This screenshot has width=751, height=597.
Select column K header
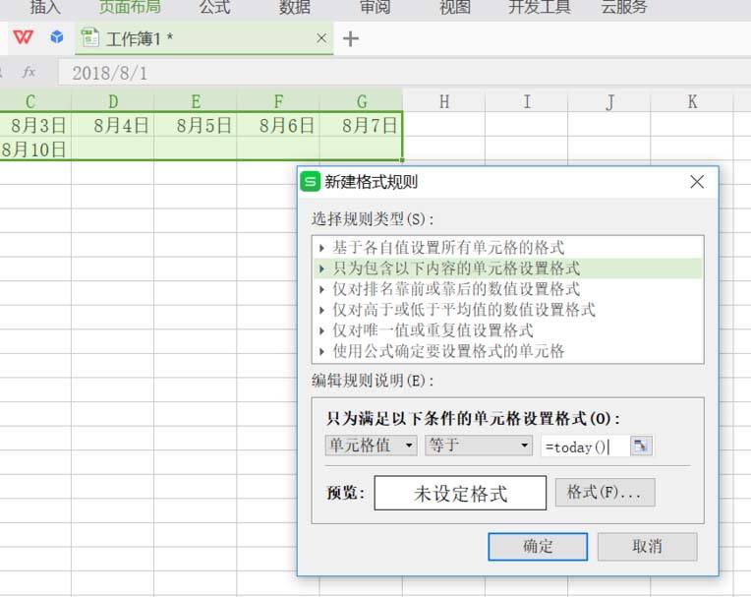692,101
